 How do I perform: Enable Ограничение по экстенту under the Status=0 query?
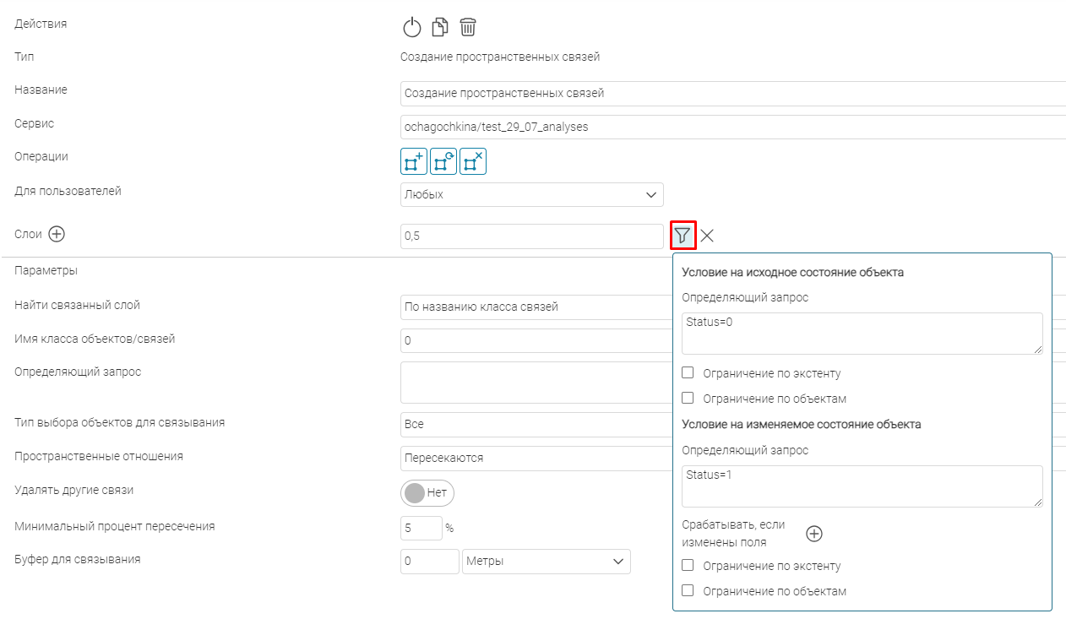click(688, 372)
